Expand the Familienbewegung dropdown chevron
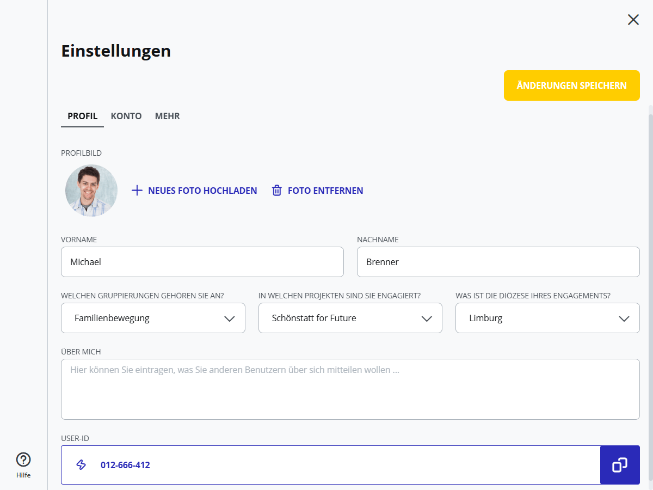The image size is (653, 490). pyautogui.click(x=230, y=318)
